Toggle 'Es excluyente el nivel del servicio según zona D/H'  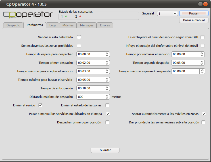click(x=202, y=37)
